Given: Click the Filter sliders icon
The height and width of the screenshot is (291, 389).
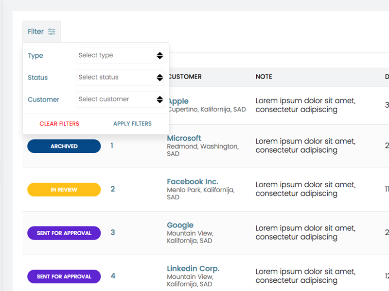Looking at the screenshot, I should click(x=52, y=32).
